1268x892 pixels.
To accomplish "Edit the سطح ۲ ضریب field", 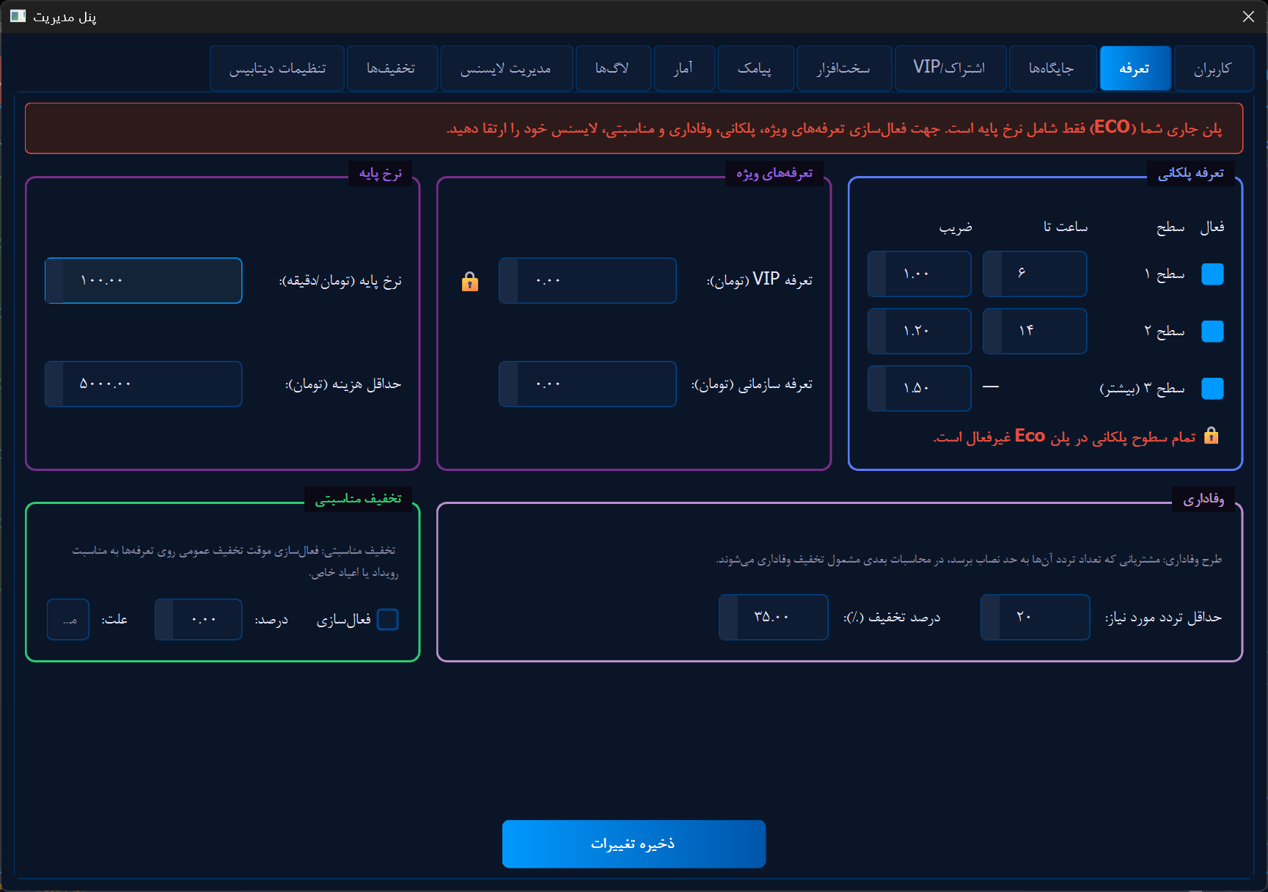I will point(919,332).
